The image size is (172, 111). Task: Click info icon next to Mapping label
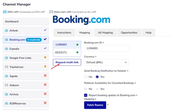96,99
